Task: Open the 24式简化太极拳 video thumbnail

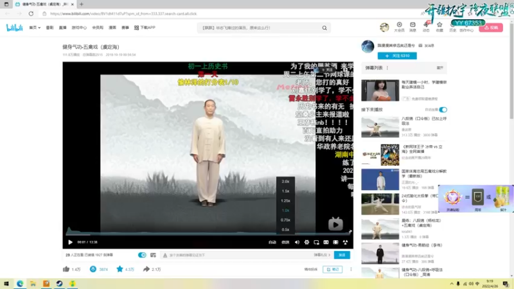Action: (x=380, y=204)
